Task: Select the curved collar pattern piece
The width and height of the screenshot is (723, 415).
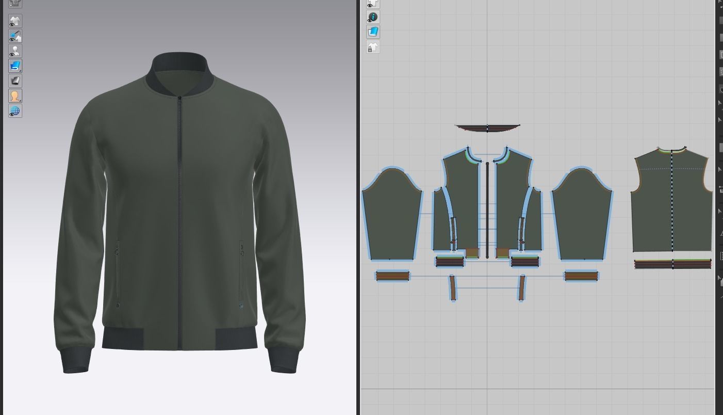Action: [x=487, y=127]
